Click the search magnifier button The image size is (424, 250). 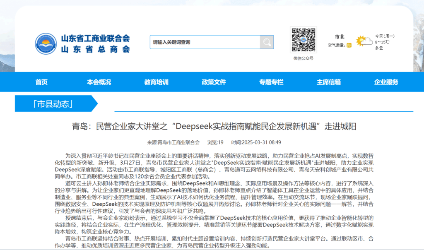tap(267, 42)
